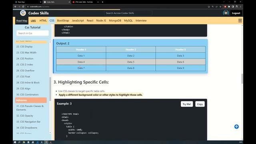The width and height of the screenshot is (256, 144).
Task: Log out using the Logout button
Action: click(236, 13)
